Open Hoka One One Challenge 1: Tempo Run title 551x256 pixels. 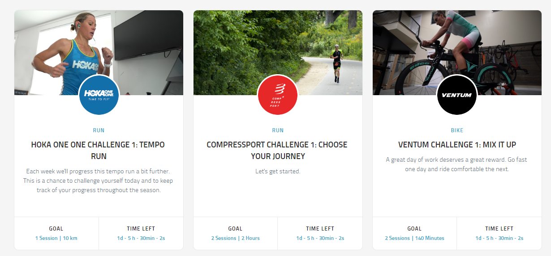pyautogui.click(x=99, y=151)
